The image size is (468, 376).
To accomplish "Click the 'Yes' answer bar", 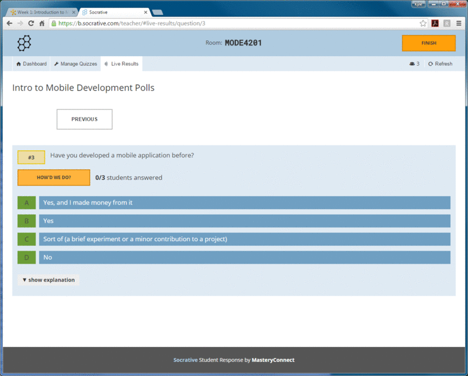I will pyautogui.click(x=245, y=221).
